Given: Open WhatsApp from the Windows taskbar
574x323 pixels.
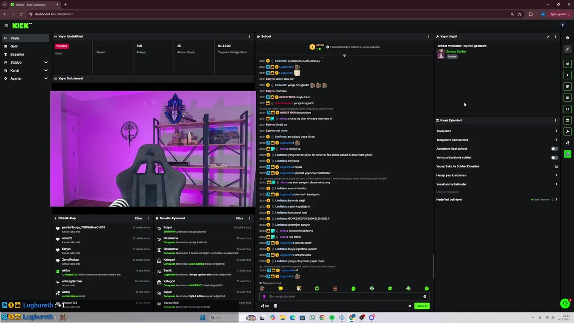Looking at the screenshot, I should click(x=312, y=318).
